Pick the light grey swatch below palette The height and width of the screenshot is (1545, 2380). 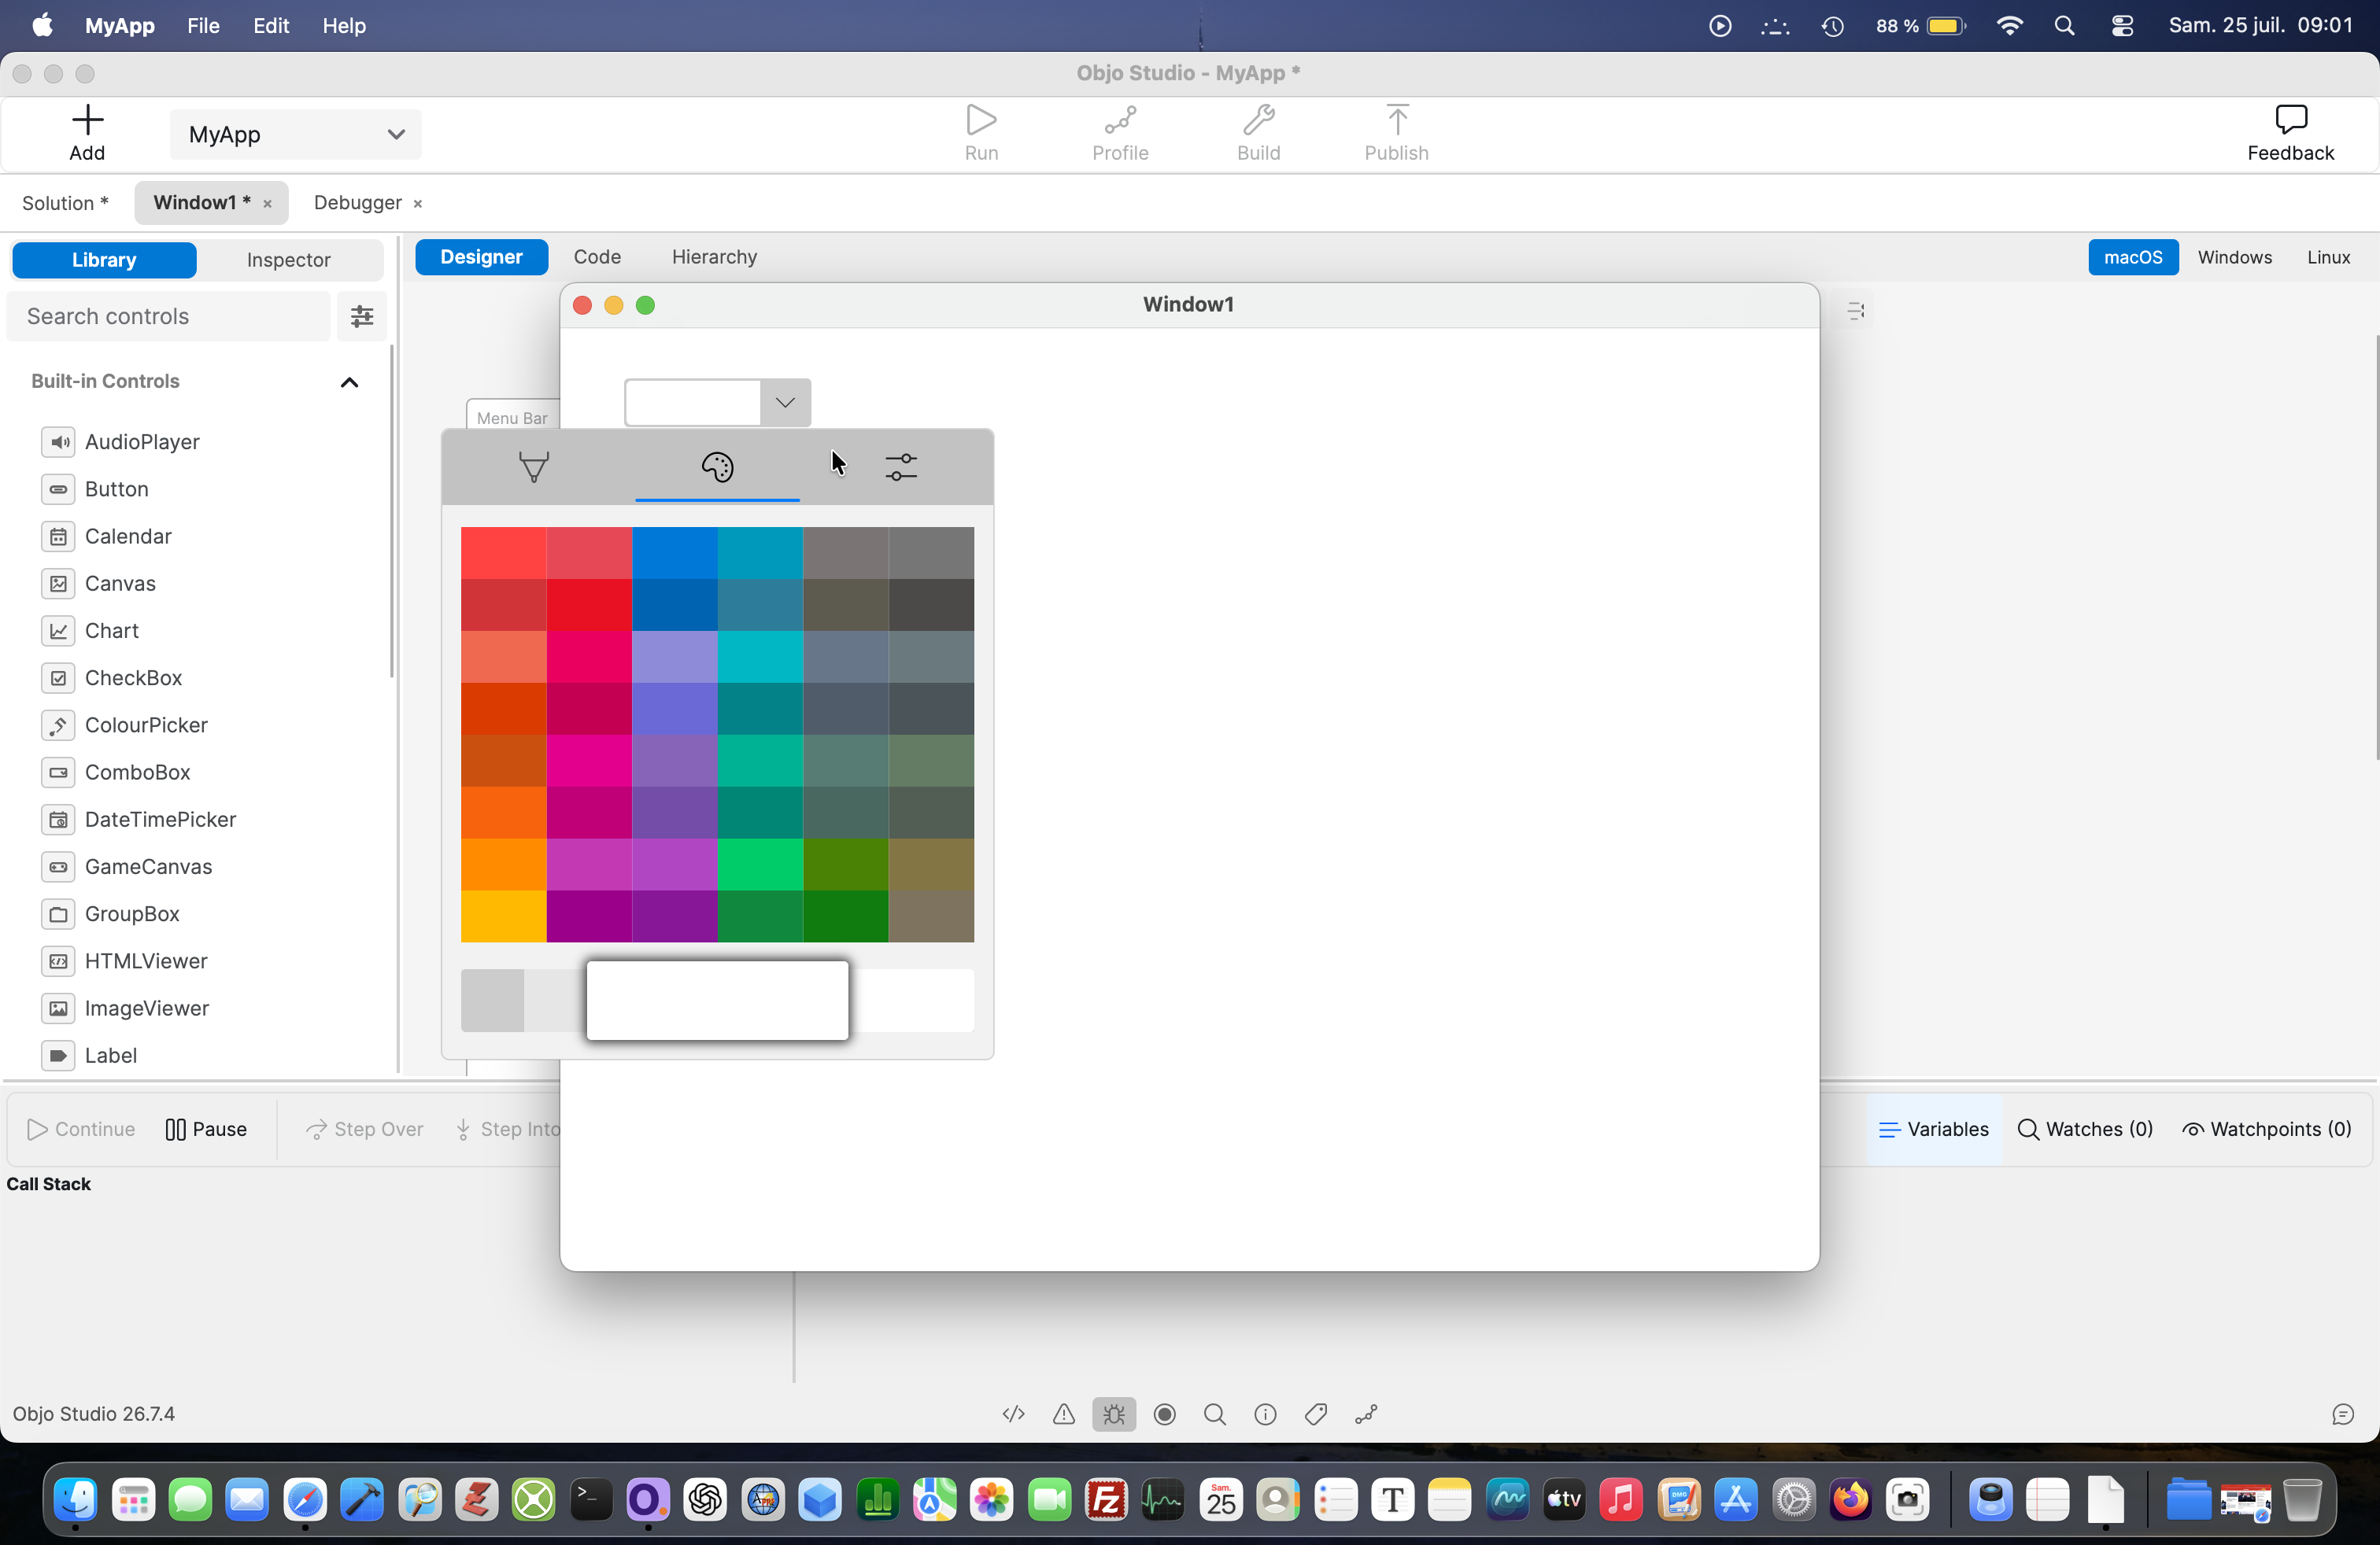tap(492, 1001)
